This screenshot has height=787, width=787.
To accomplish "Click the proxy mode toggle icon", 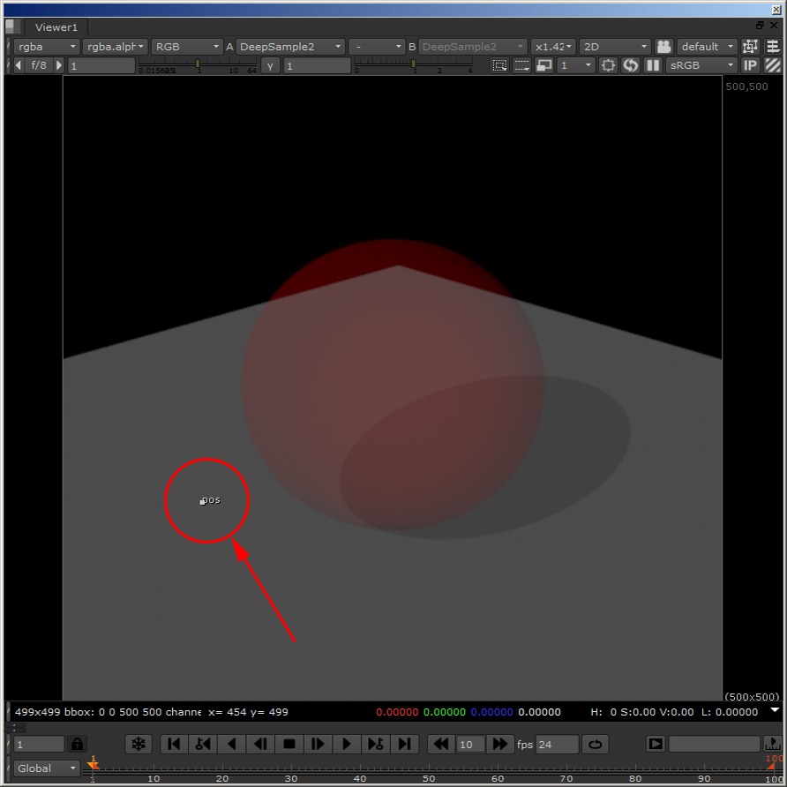I will pos(543,65).
